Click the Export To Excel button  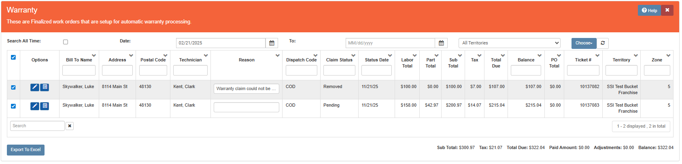pos(25,150)
